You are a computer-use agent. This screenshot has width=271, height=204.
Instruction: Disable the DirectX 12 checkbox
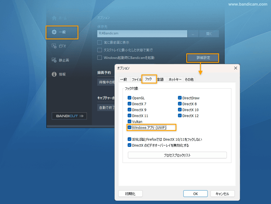[180, 116]
